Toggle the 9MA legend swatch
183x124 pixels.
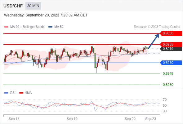click(21, 93)
